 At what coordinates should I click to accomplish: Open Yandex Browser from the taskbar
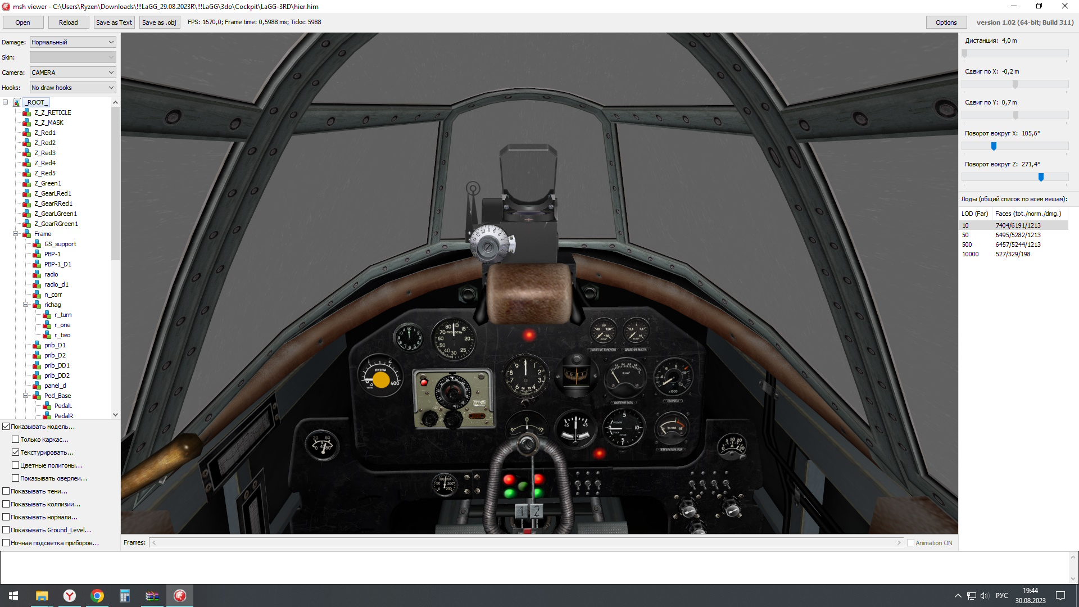point(70,596)
